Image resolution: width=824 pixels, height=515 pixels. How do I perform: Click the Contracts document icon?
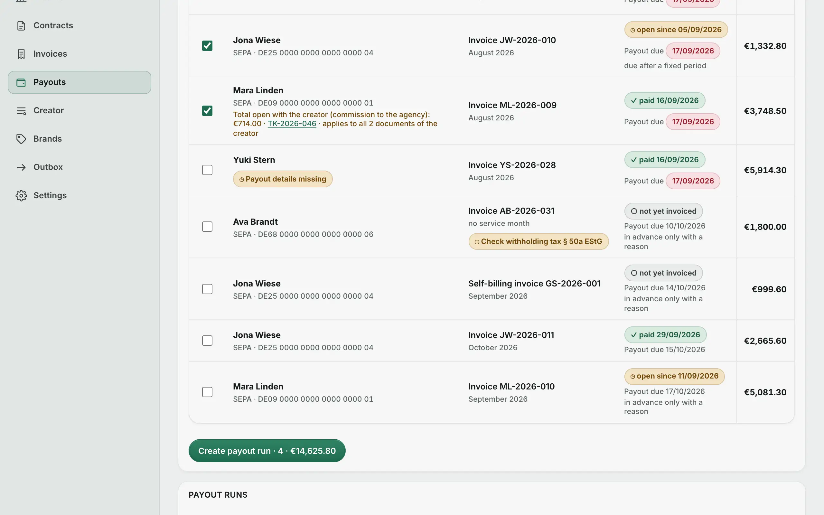[21, 25]
